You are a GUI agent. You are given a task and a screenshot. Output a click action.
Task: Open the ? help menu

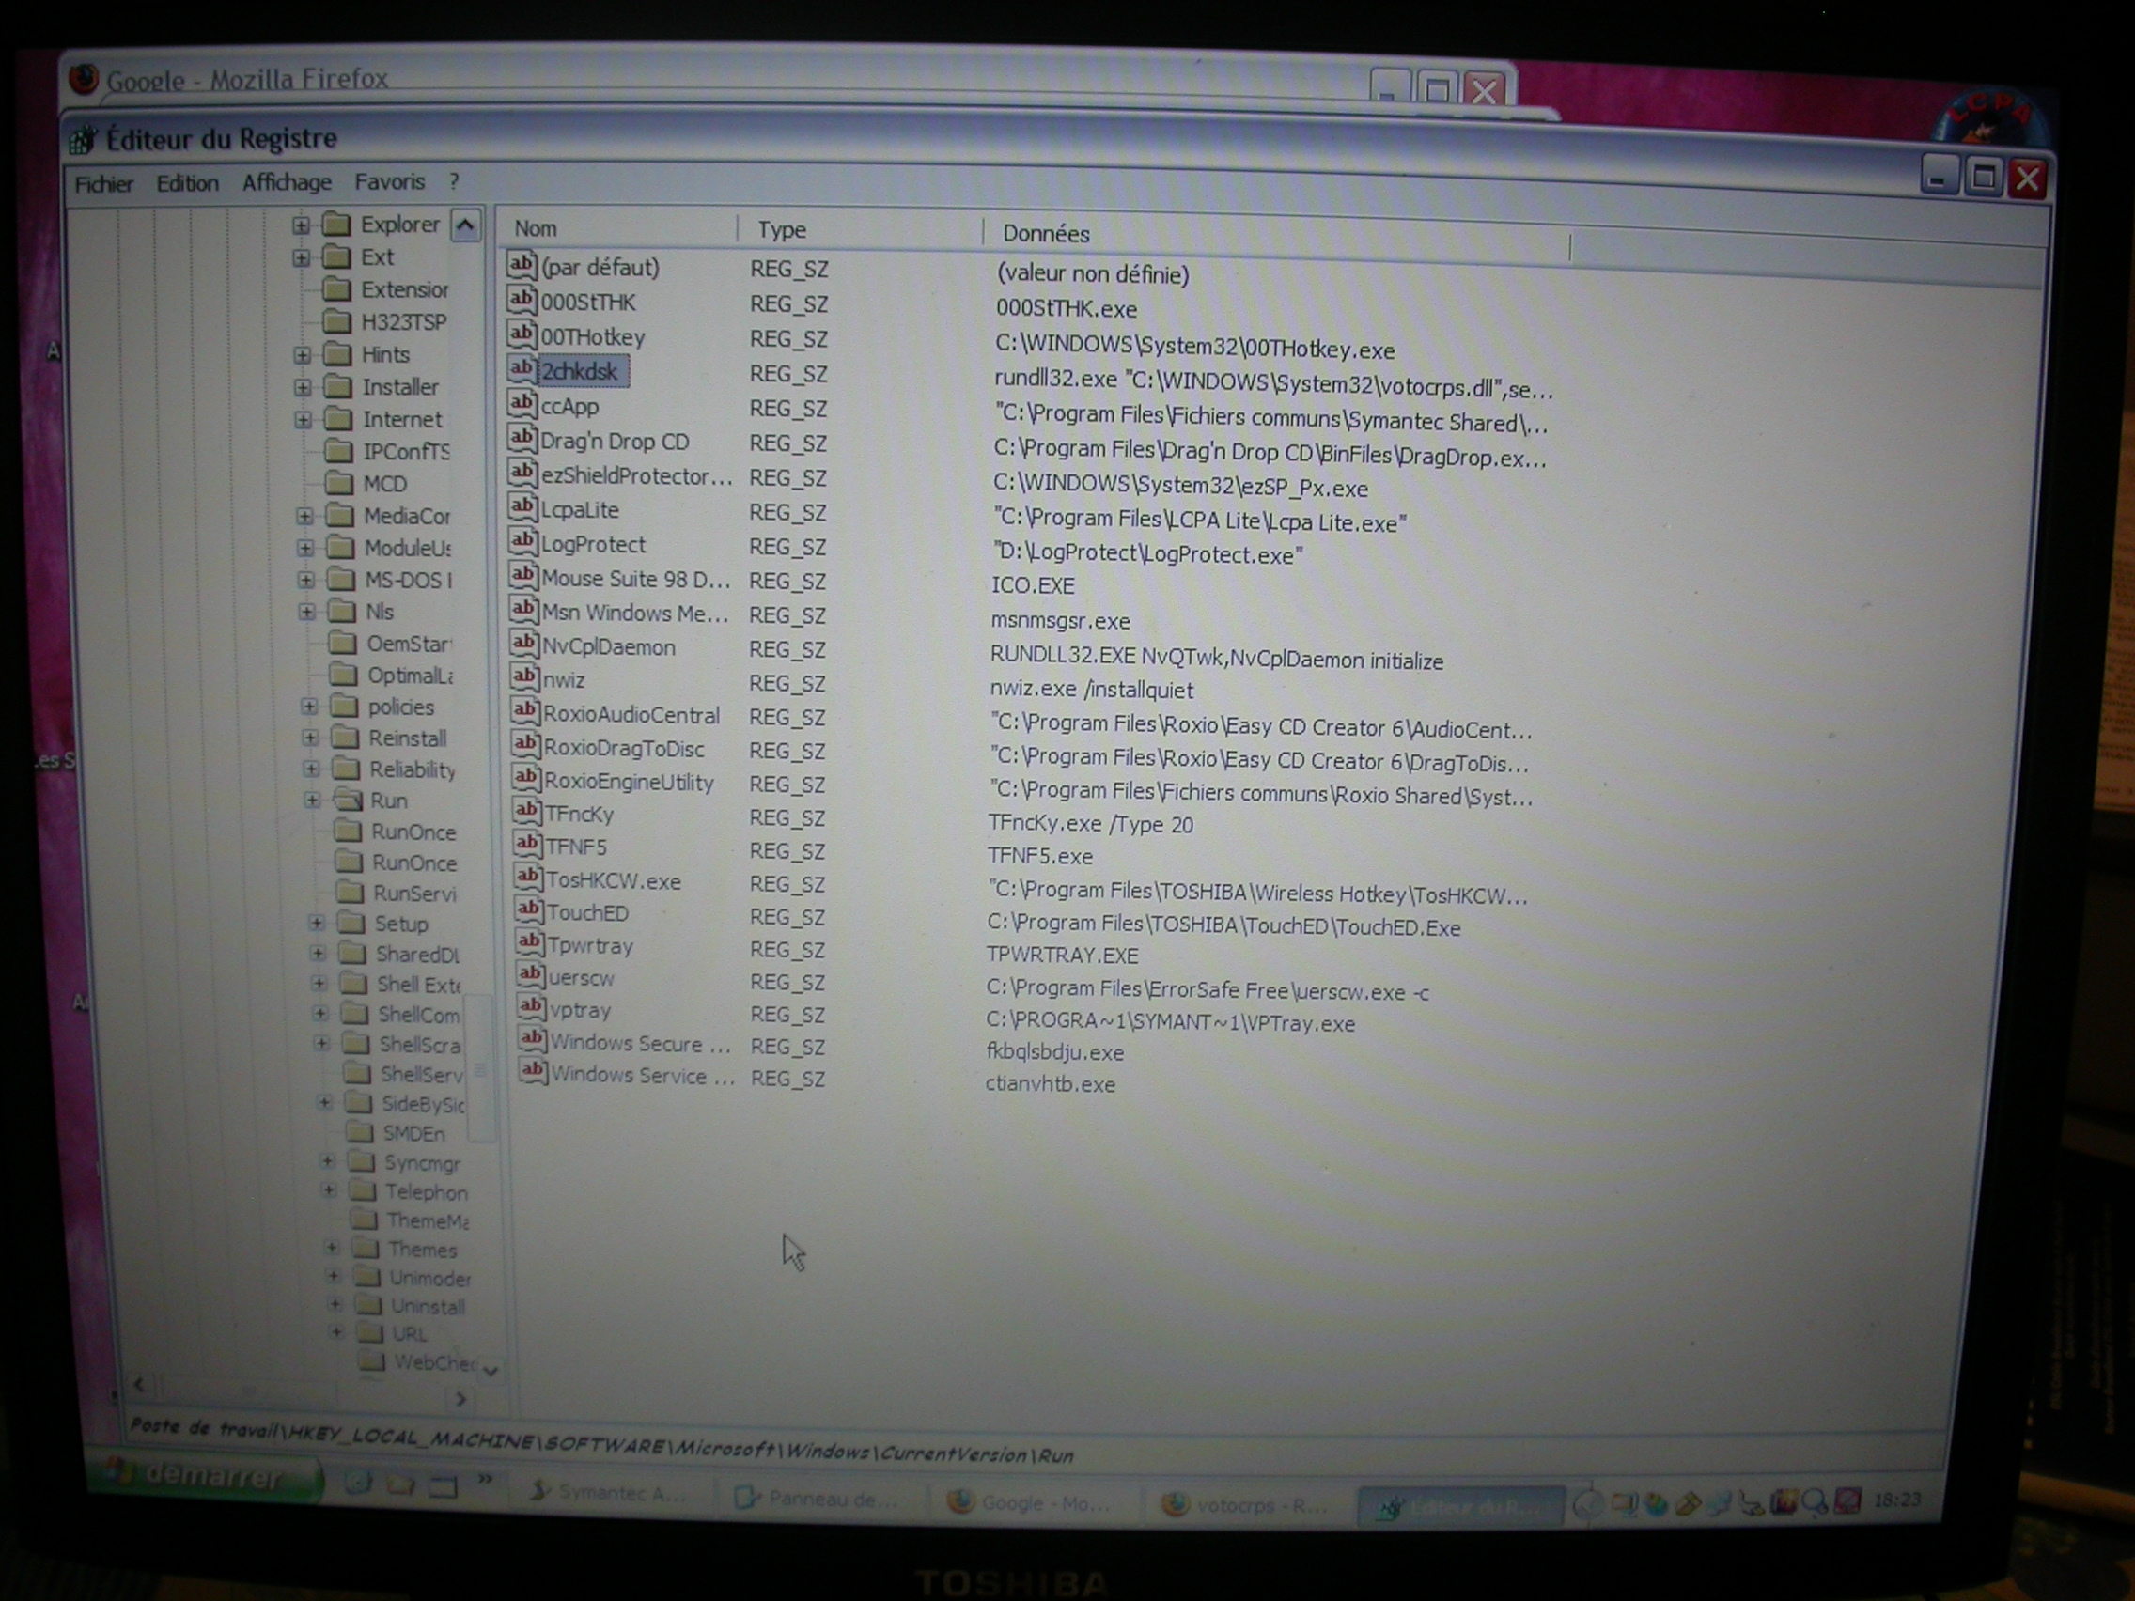[x=454, y=181]
